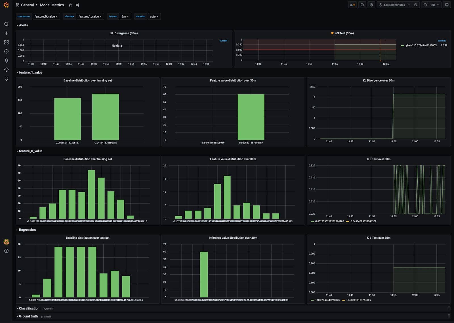Open Alerting via the bell icon
The width and height of the screenshot is (454, 323).
point(6,60)
